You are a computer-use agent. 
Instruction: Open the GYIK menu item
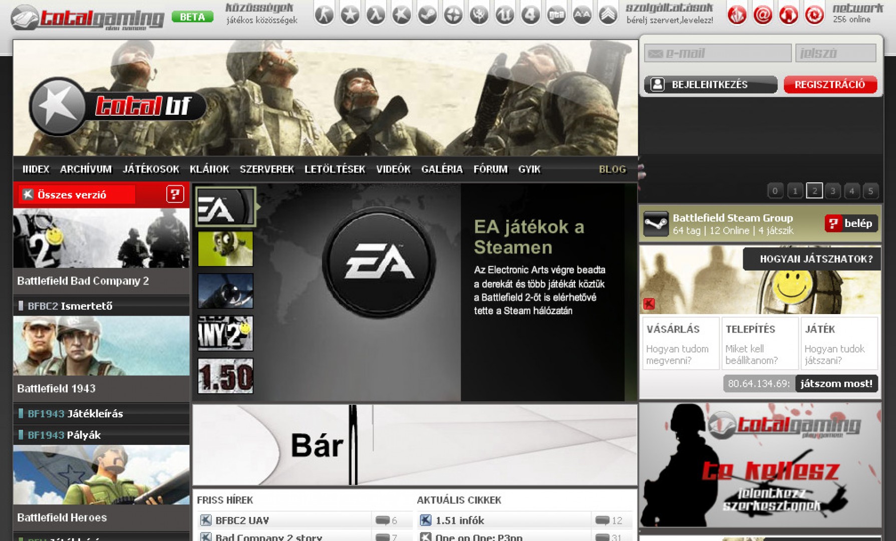click(x=529, y=169)
